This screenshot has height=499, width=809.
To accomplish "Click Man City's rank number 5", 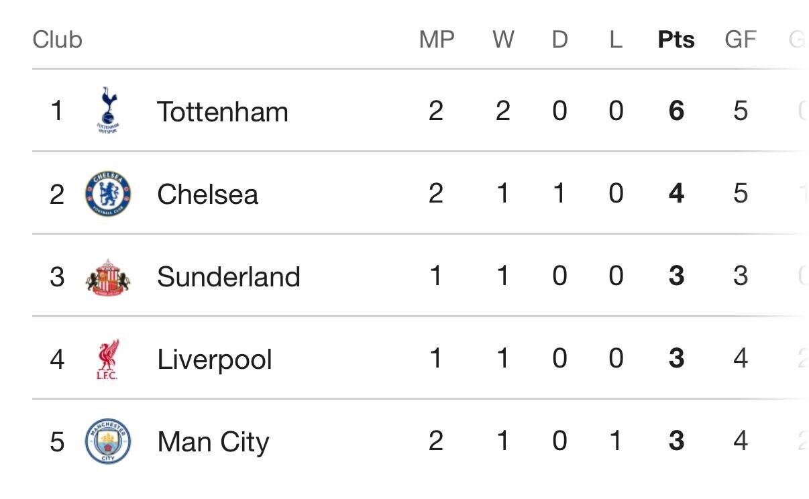I will point(57,442).
